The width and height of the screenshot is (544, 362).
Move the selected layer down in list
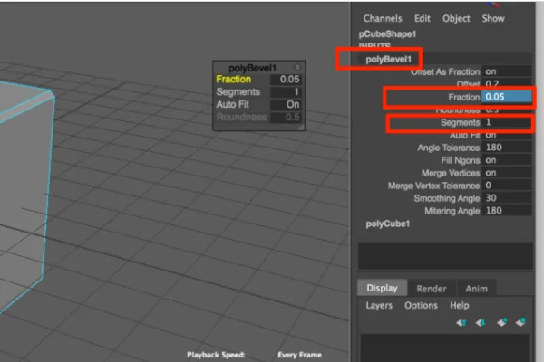pos(481,323)
